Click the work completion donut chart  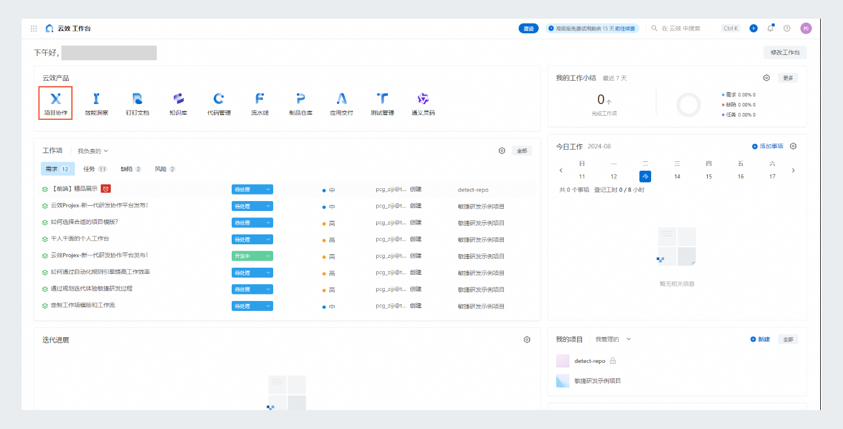coord(688,105)
